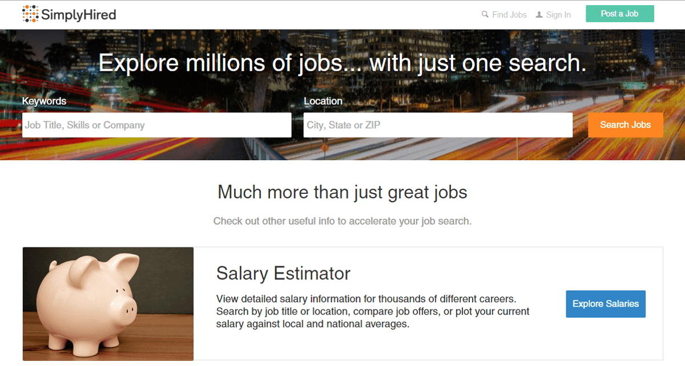Click the Keywords field label

pyautogui.click(x=44, y=101)
